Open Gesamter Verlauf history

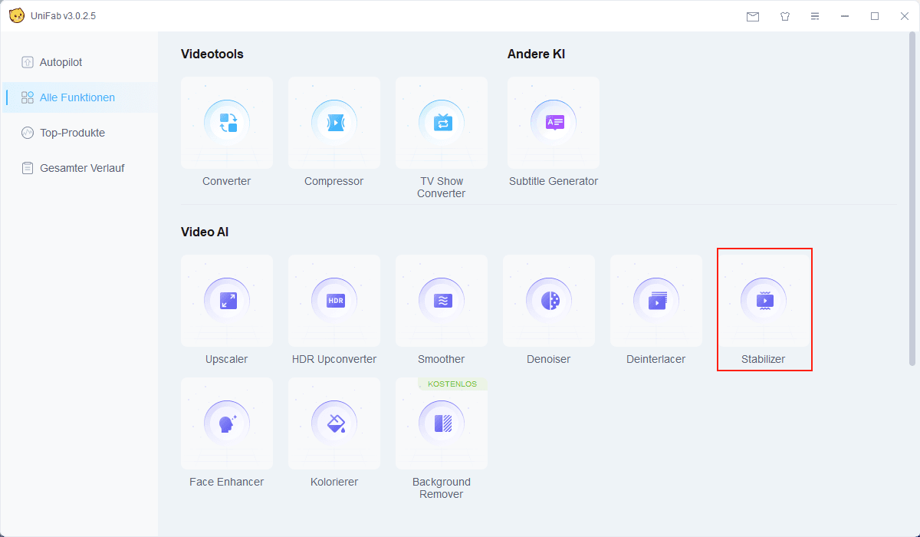[81, 168]
